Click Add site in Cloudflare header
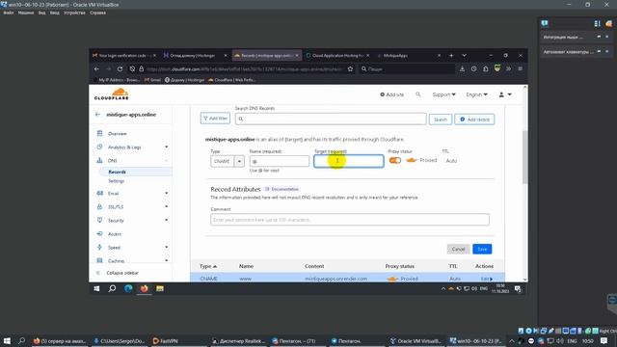 tap(392, 94)
